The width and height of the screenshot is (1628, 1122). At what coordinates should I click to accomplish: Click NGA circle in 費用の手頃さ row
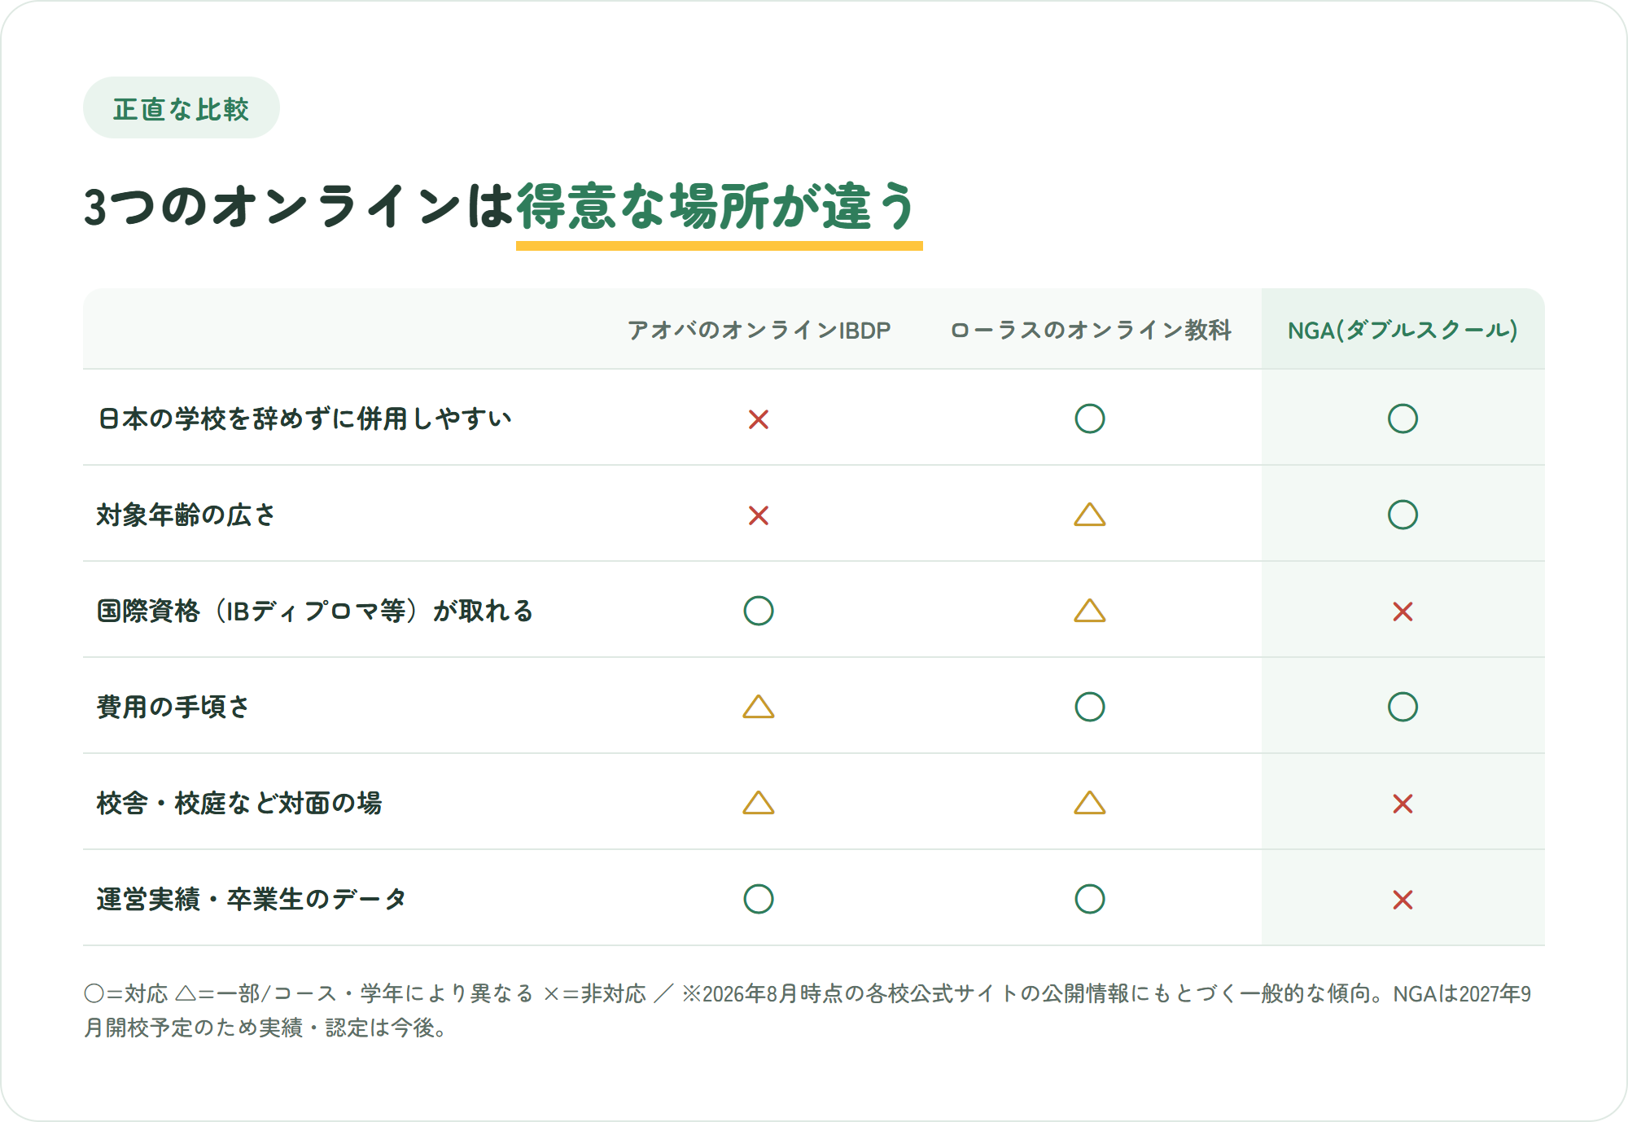click(x=1403, y=707)
